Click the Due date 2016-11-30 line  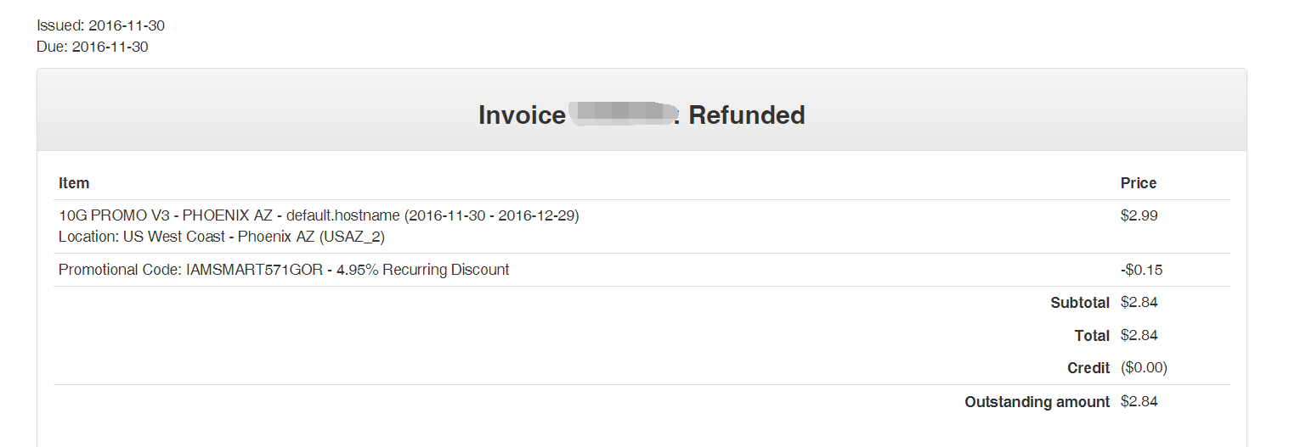pos(92,47)
